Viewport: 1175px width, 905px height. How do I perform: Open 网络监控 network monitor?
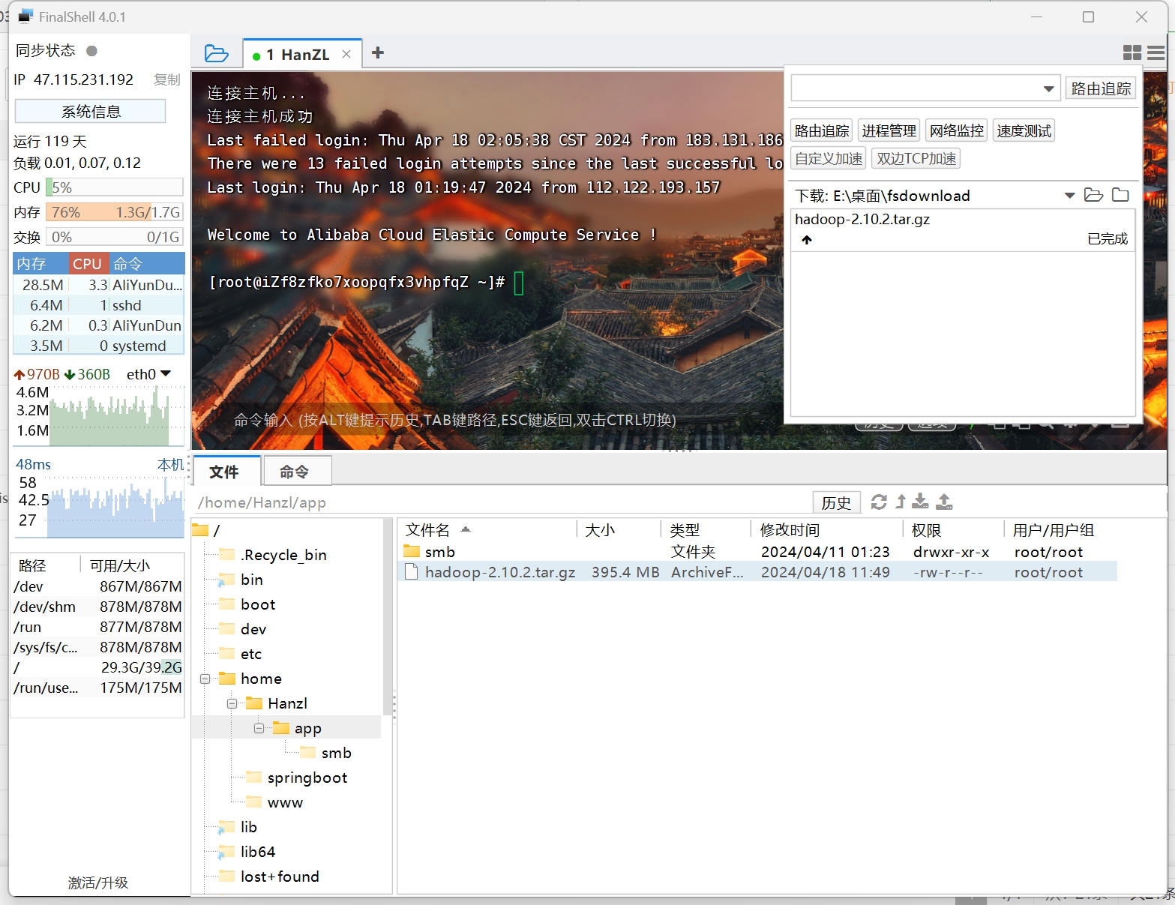pyautogui.click(x=956, y=130)
